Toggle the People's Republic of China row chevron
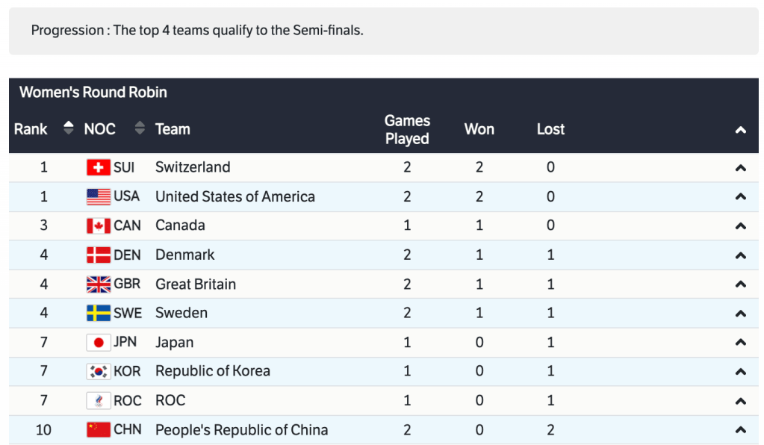Image resolution: width=764 pixels, height=445 pixels. tap(740, 430)
